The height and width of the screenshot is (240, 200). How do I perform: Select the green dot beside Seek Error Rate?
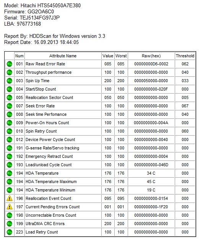pyautogui.click(x=10, y=106)
